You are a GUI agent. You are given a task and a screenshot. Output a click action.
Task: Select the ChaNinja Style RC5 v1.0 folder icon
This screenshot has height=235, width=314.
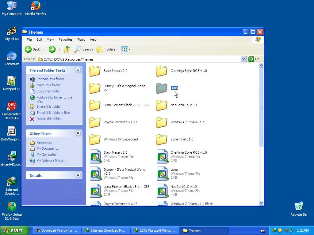tap(162, 71)
